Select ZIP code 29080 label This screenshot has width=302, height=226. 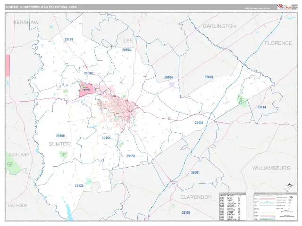[209, 77]
